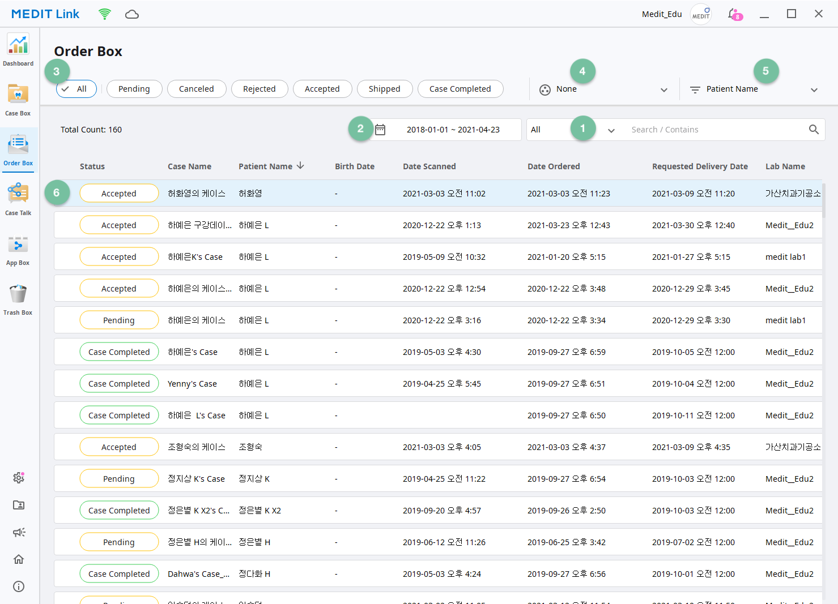Navigate to the Case Box

(18, 99)
